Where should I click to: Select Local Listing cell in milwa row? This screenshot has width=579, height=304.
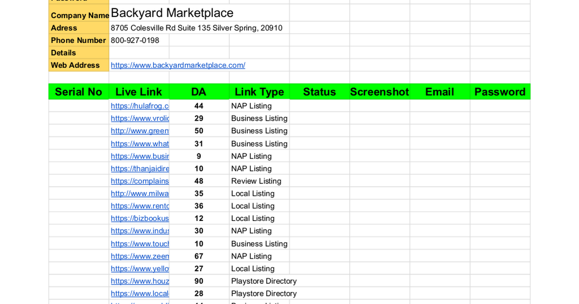[259, 193]
